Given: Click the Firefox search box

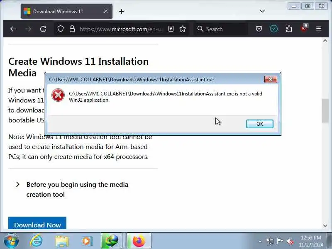Looking at the screenshot, I should coord(221,29).
